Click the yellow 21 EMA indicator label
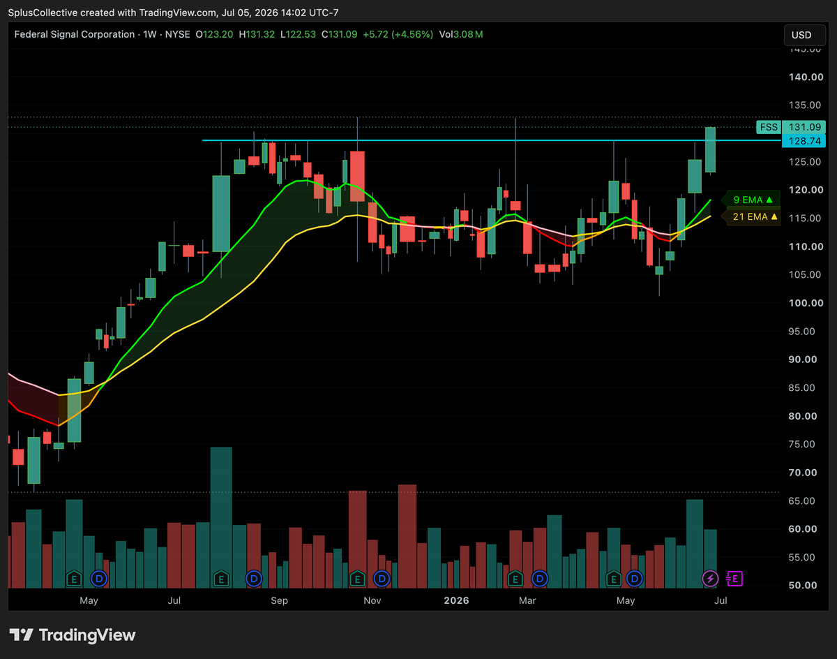 pos(755,217)
